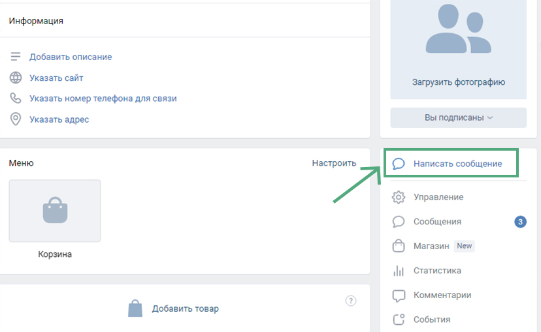Click the globe icon beside Указать сайт
This screenshot has width=541, height=332.
click(x=16, y=78)
